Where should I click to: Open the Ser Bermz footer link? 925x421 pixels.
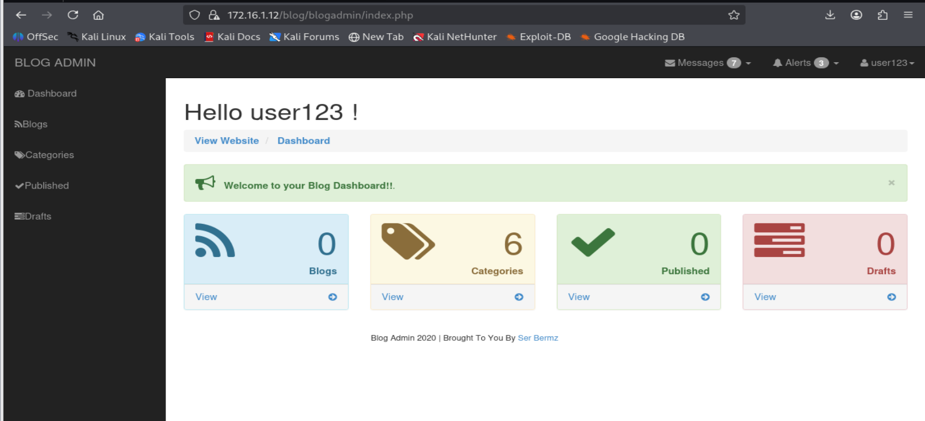[x=538, y=337]
